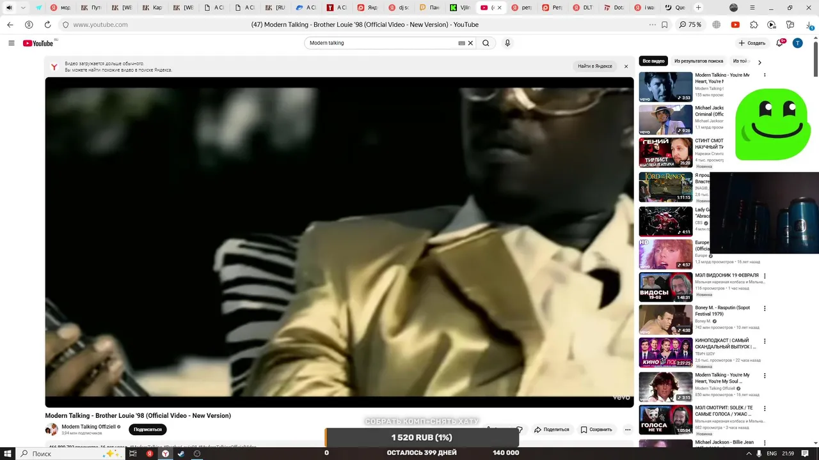Open the ГЕНИЙ 26:20 video thumbnail

pos(665,153)
